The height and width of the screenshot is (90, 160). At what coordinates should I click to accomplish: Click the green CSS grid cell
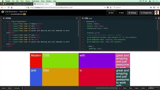60,60
